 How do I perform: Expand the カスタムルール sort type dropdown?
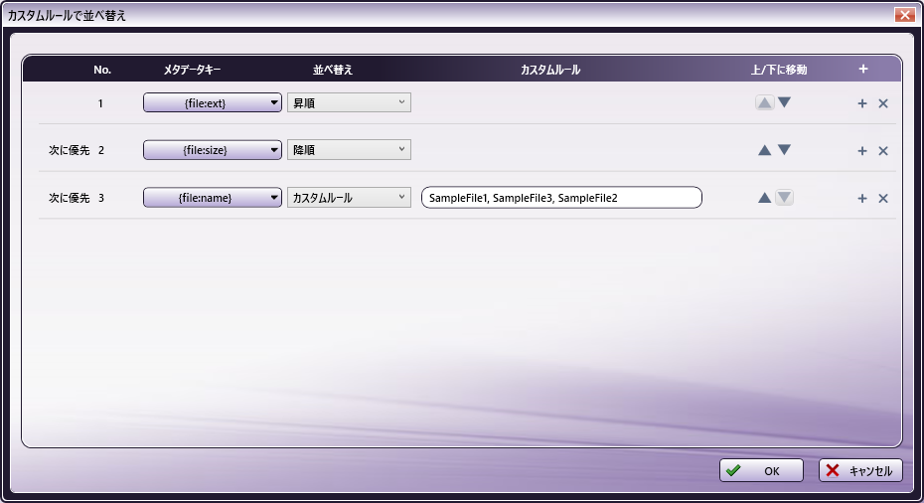[349, 198]
